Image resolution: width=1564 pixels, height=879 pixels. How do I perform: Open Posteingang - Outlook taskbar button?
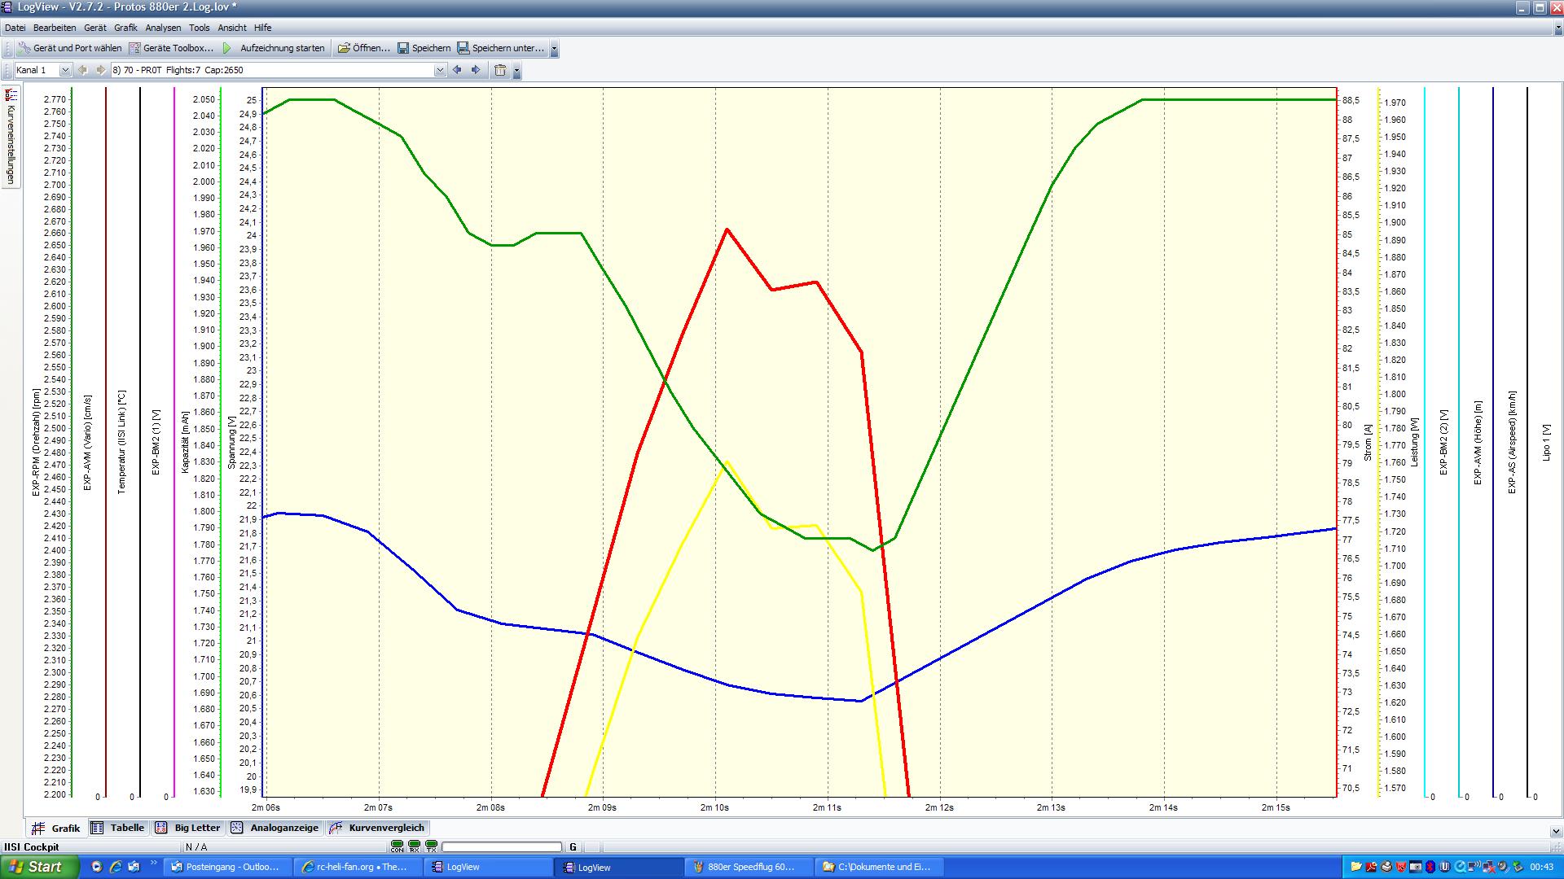(x=227, y=867)
